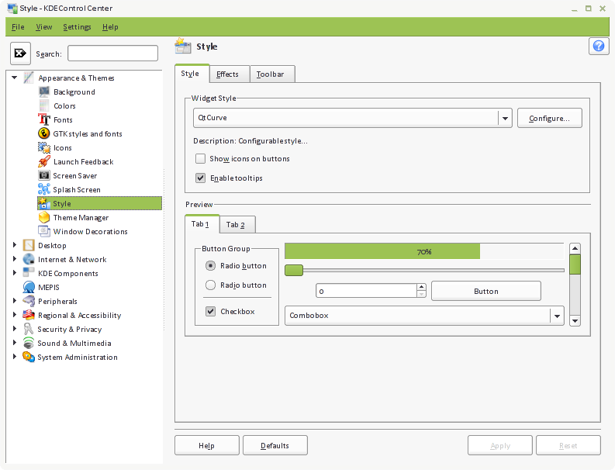
Task: Click the green slider handle in preview
Action: coord(294,270)
